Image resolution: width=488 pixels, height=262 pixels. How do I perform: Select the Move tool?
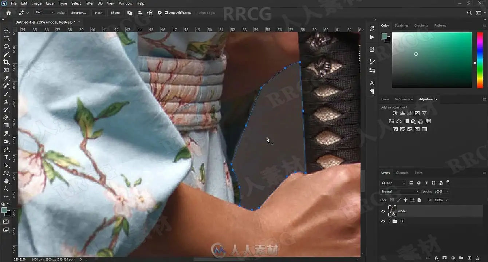click(x=6, y=31)
